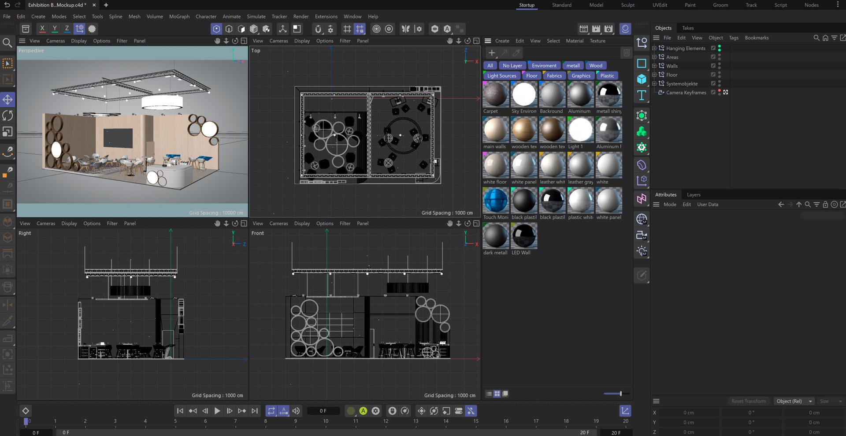Click the Reset Transform button
Image resolution: width=846 pixels, height=436 pixels.
pyautogui.click(x=749, y=401)
